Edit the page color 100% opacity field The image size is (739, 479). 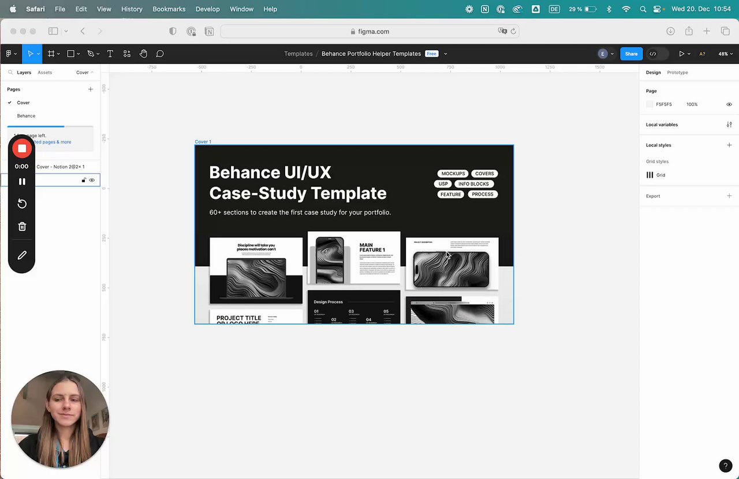(x=692, y=104)
